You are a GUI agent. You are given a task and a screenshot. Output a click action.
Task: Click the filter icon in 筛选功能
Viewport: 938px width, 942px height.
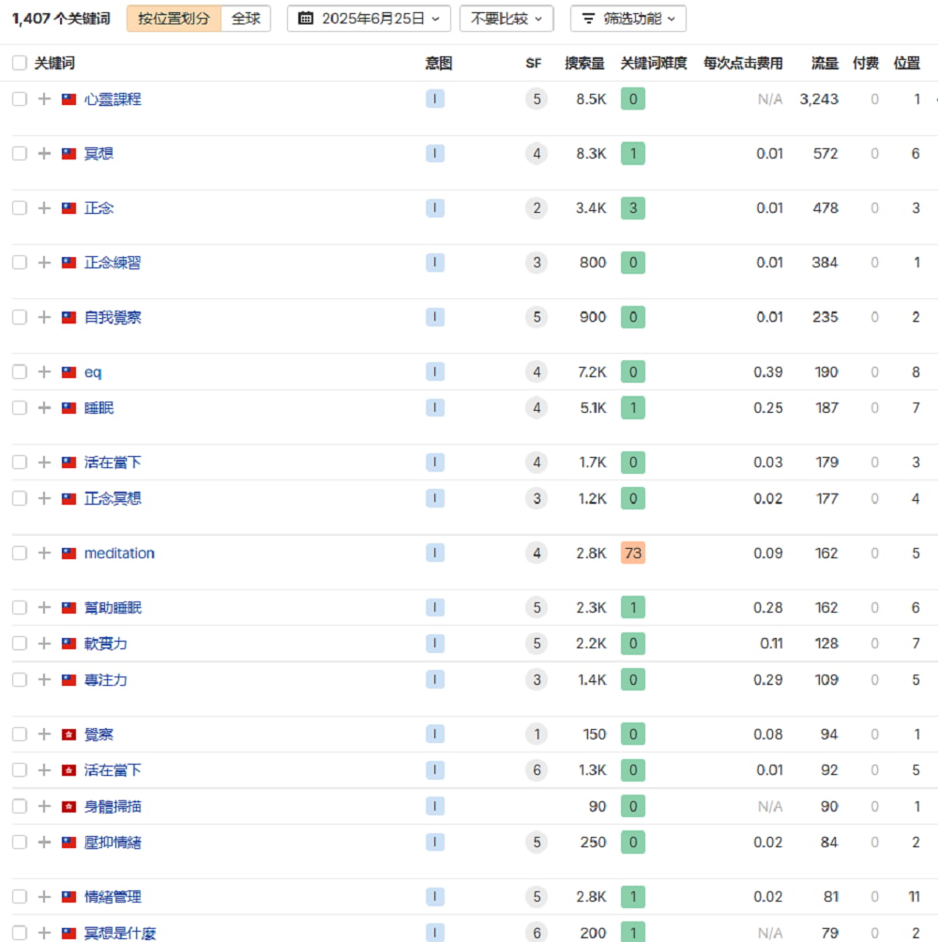(x=588, y=19)
